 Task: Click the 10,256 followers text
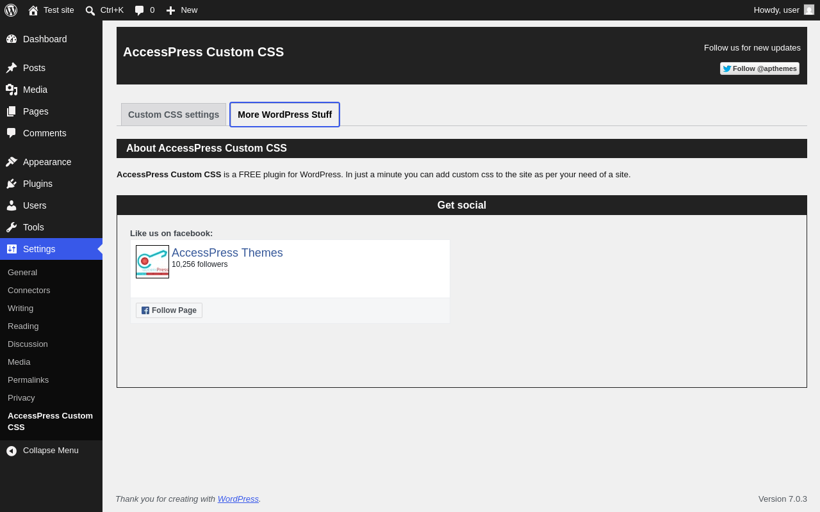[200, 264]
